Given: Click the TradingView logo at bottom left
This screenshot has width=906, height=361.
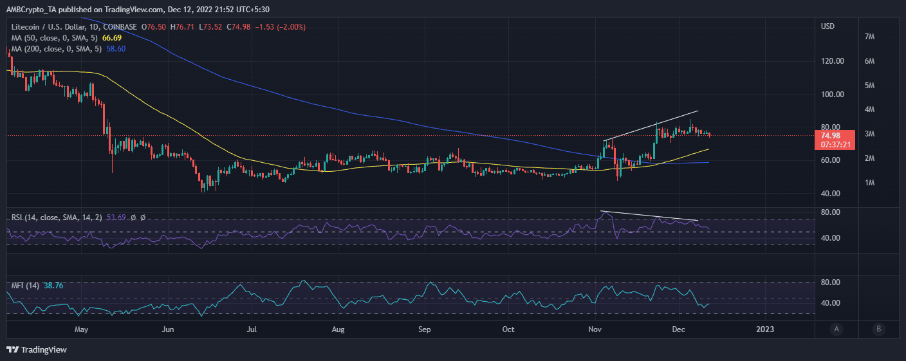Looking at the screenshot, I should 37,350.
